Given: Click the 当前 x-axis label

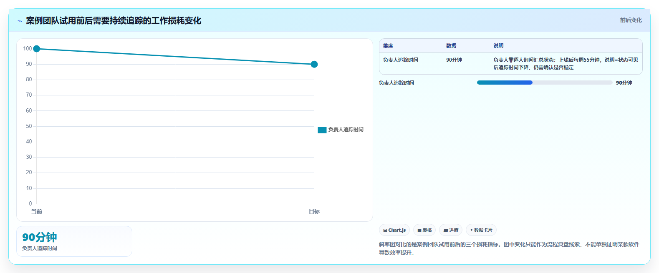Looking at the screenshot, I should tap(37, 211).
